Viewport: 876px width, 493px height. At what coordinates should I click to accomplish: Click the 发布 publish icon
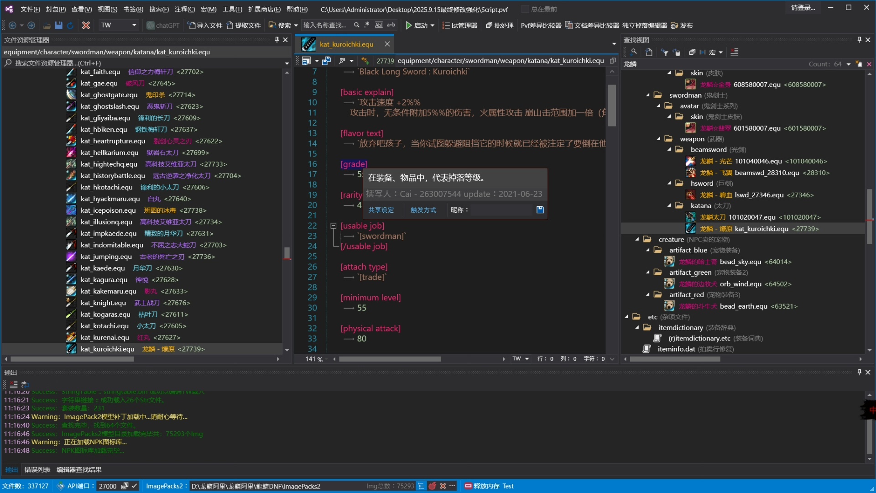point(674,26)
